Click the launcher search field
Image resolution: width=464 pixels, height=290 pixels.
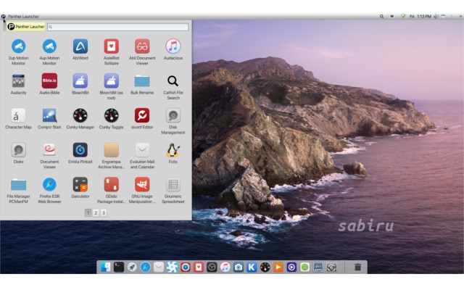tap(117, 27)
